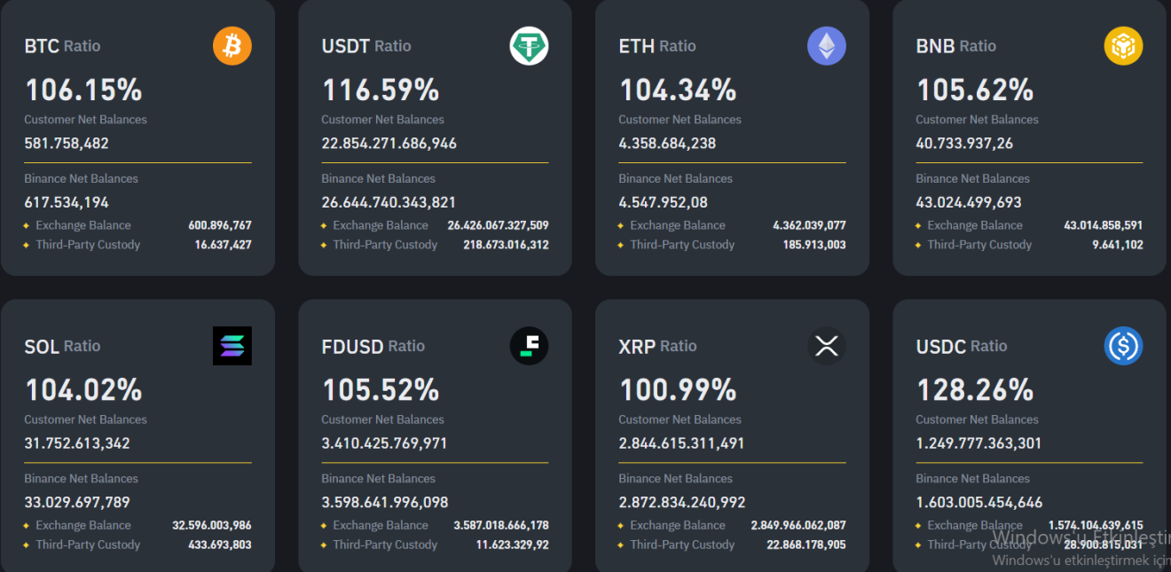Click the USDC 128.26% ratio value

(974, 389)
